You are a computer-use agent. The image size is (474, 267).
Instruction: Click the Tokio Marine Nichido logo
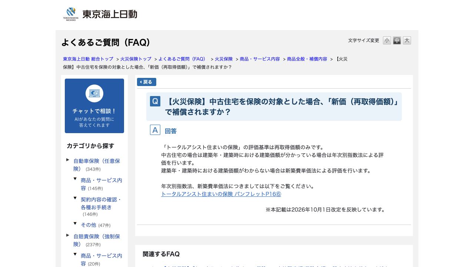[x=100, y=14]
